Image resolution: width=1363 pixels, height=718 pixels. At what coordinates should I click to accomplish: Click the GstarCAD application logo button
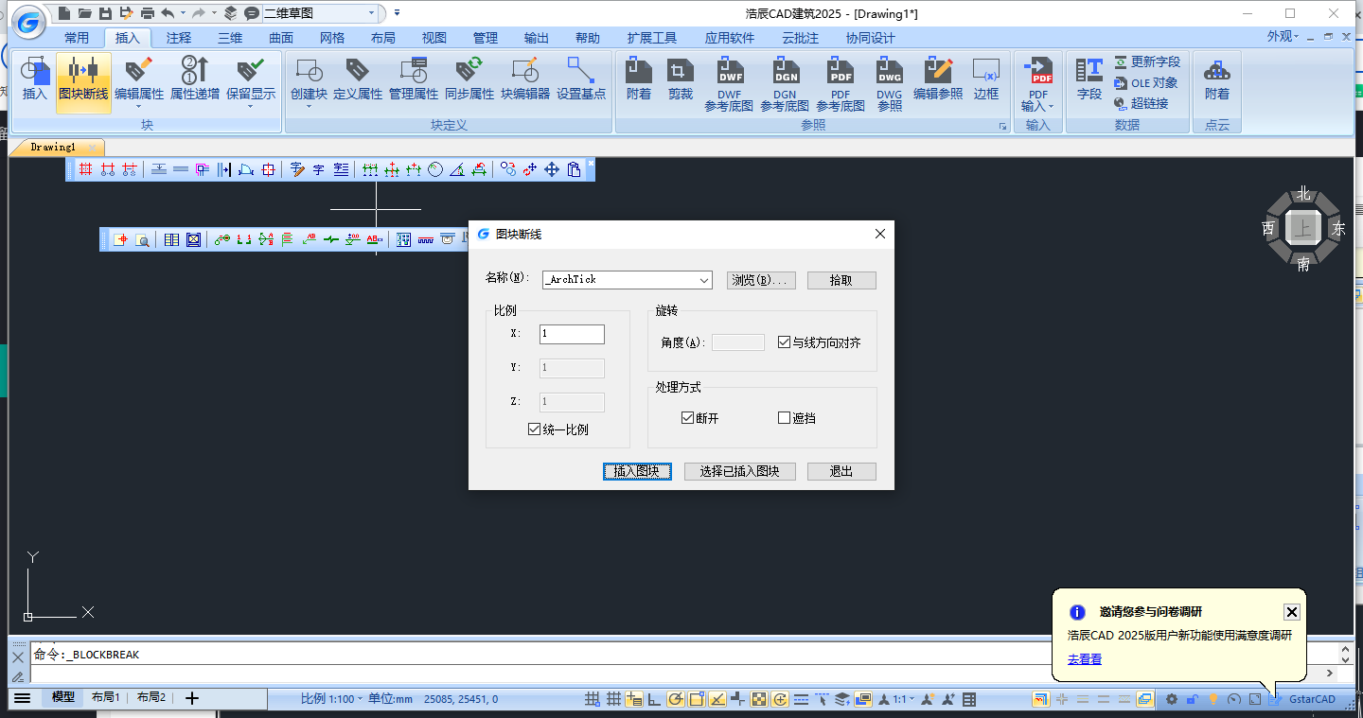pyautogui.click(x=29, y=22)
